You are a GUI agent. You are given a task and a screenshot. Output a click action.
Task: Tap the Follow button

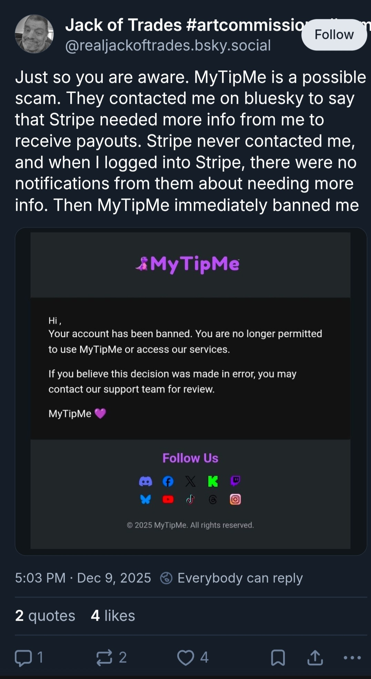[334, 35]
